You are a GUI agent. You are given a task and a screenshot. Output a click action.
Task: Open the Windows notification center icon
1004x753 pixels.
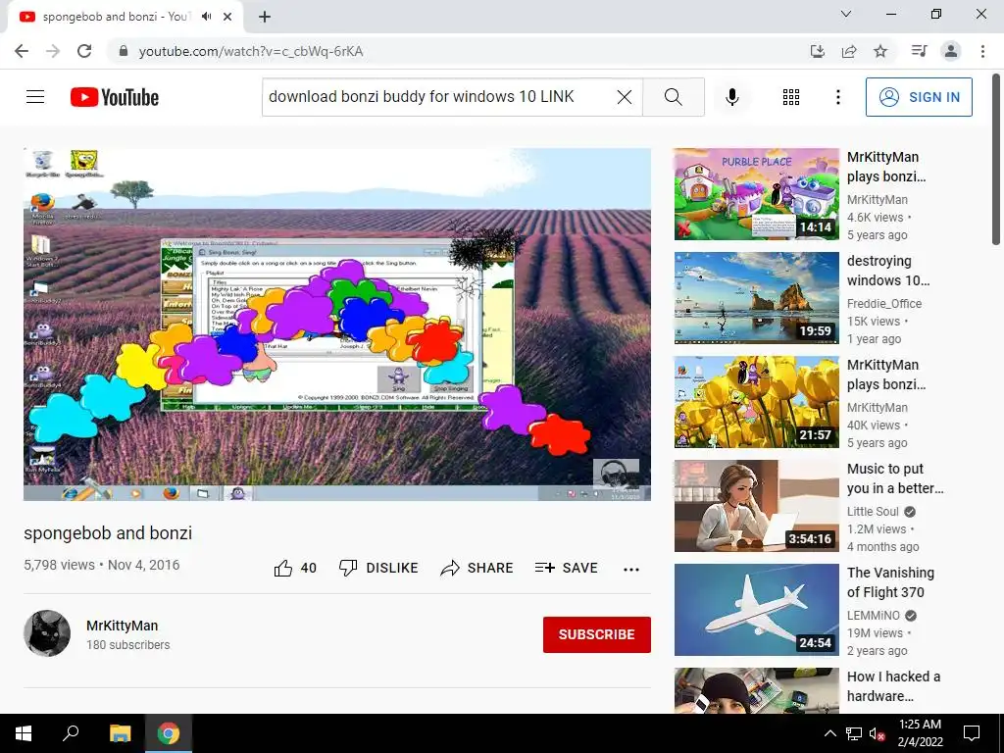click(972, 733)
